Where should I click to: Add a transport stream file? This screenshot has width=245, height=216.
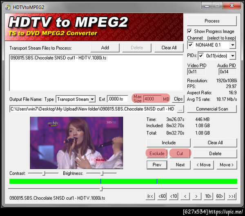(105, 48)
